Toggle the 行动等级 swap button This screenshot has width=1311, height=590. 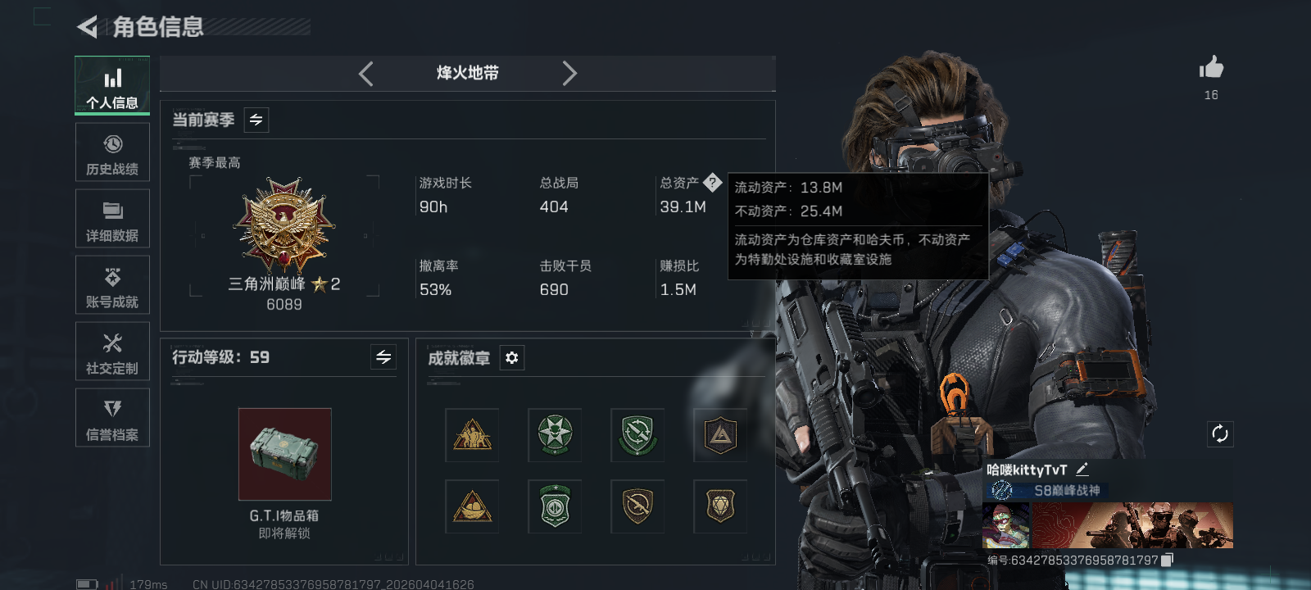tap(383, 356)
